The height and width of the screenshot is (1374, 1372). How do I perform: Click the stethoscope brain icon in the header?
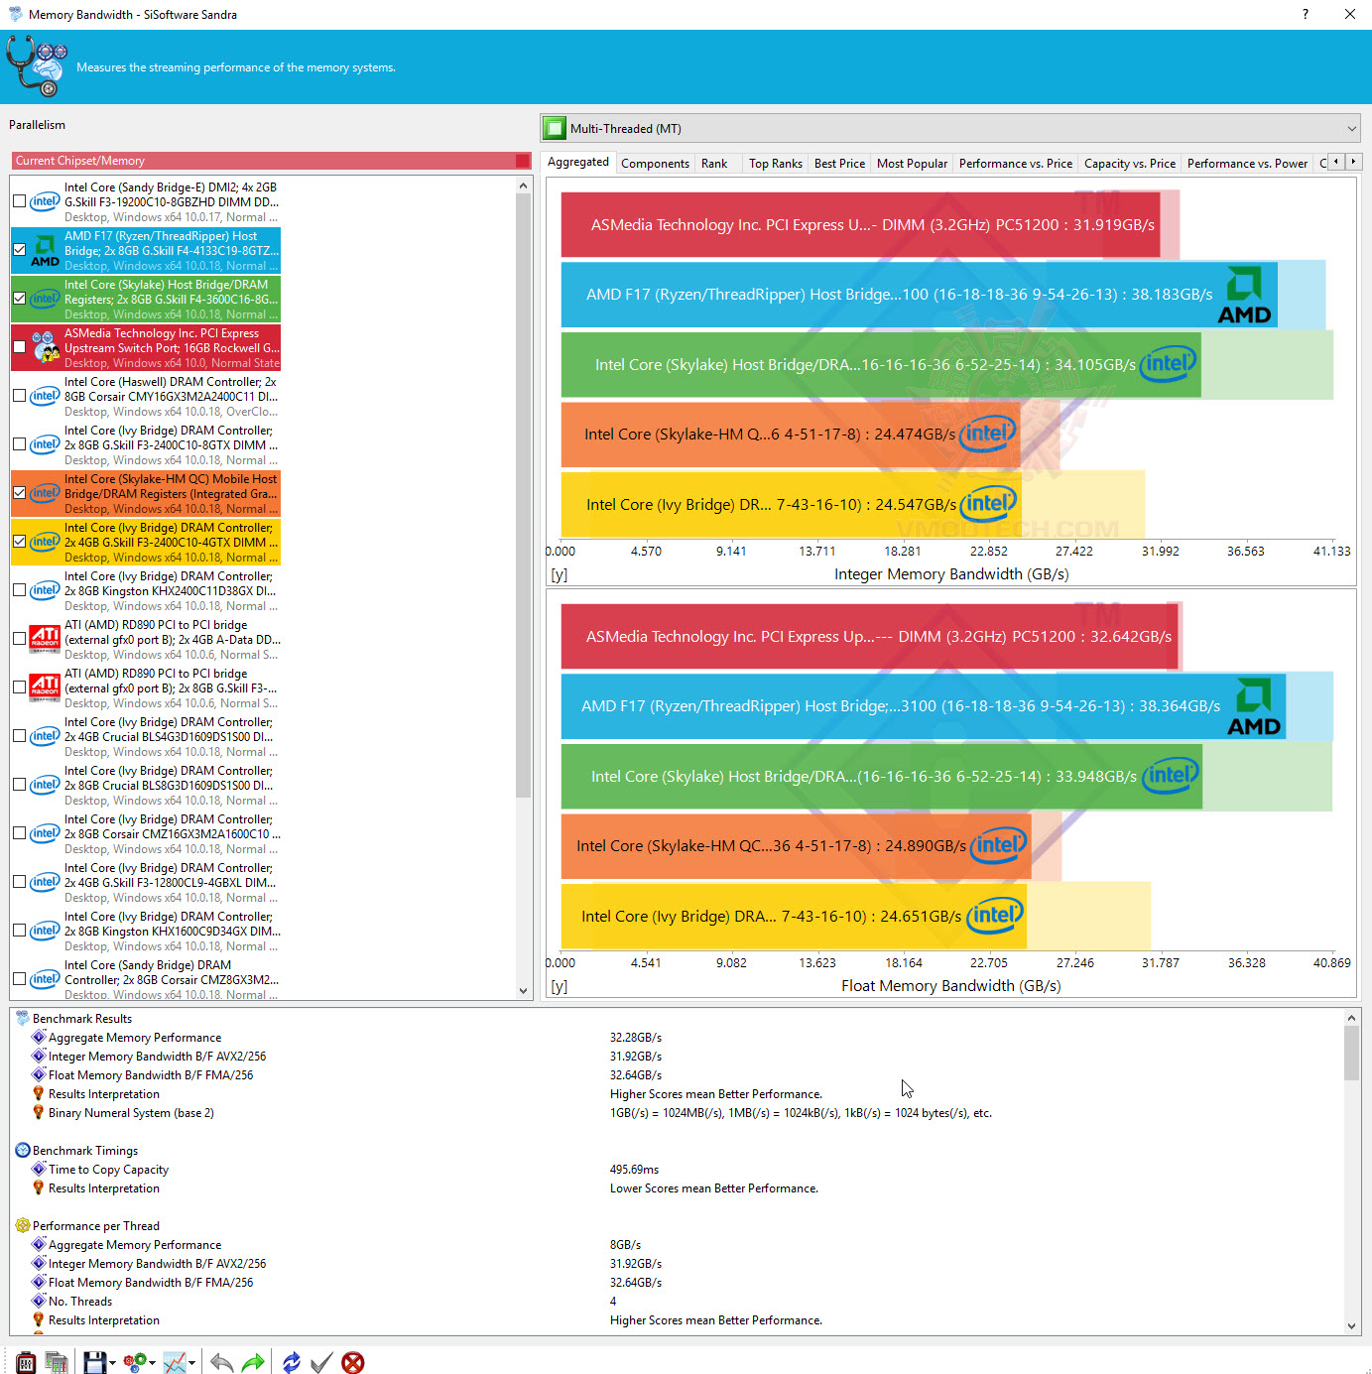[x=37, y=66]
